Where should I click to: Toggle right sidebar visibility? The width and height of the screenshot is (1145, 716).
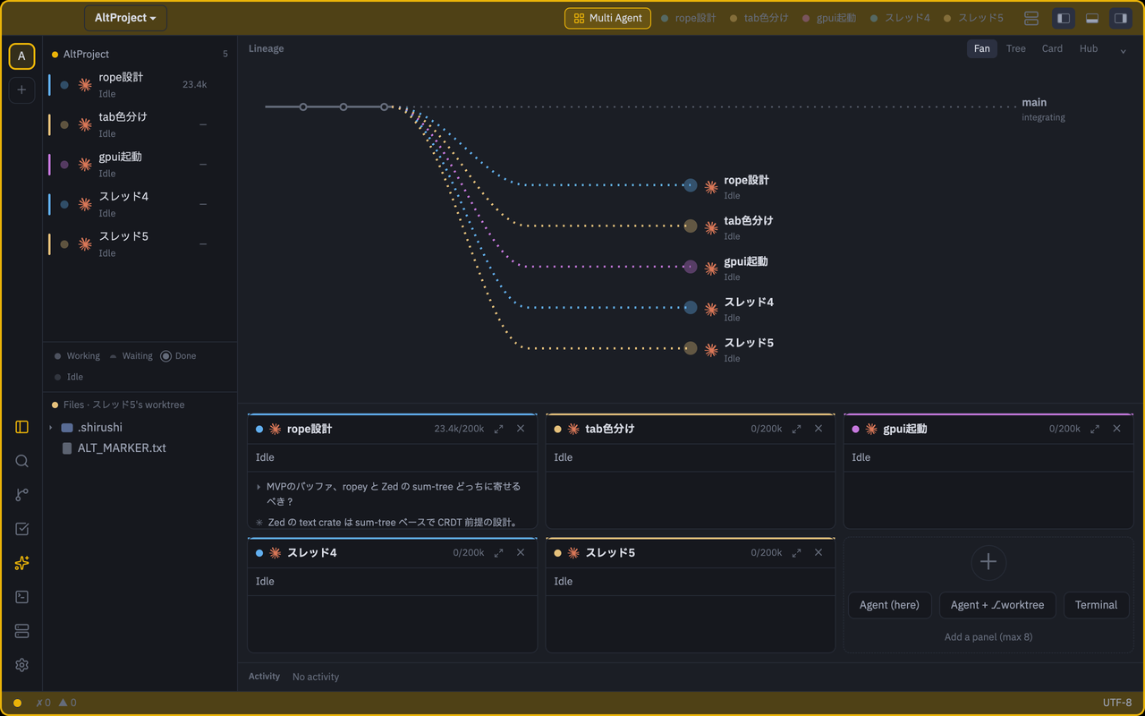(x=1120, y=18)
